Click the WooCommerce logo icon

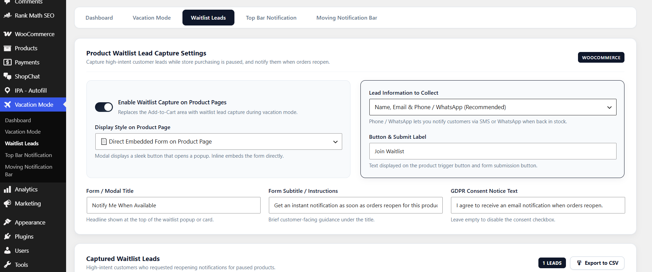pyautogui.click(x=7, y=34)
